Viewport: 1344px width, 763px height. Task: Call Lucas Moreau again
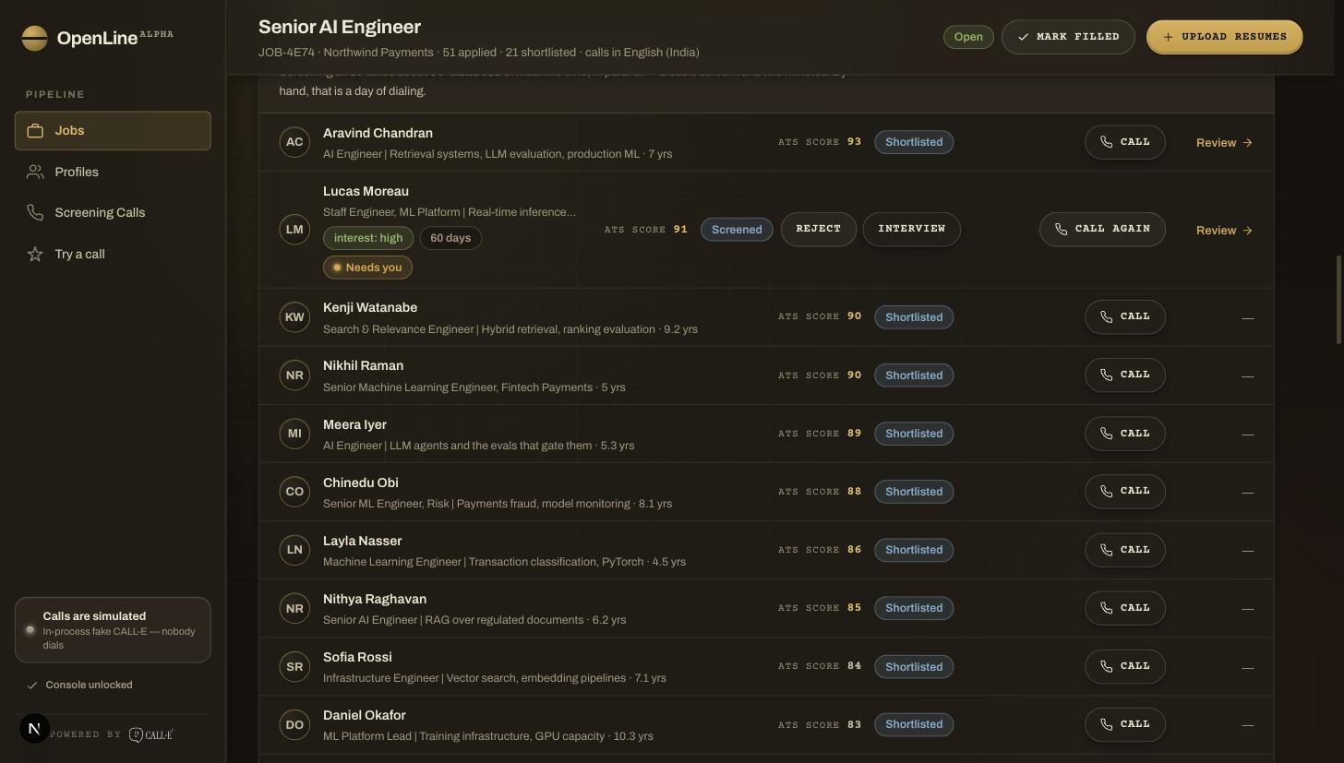click(x=1102, y=229)
